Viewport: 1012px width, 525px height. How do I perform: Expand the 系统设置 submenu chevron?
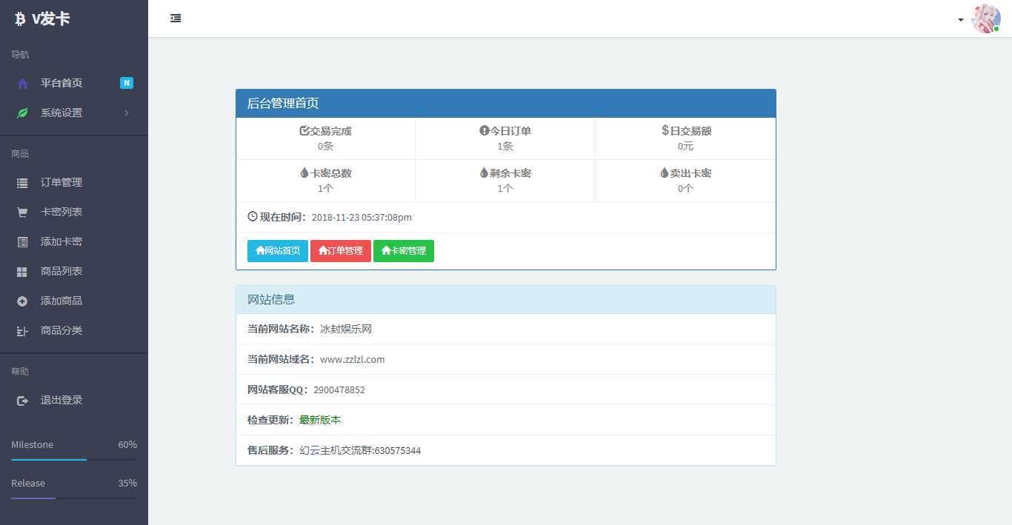(126, 113)
